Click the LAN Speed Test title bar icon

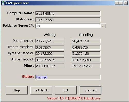[4, 3]
